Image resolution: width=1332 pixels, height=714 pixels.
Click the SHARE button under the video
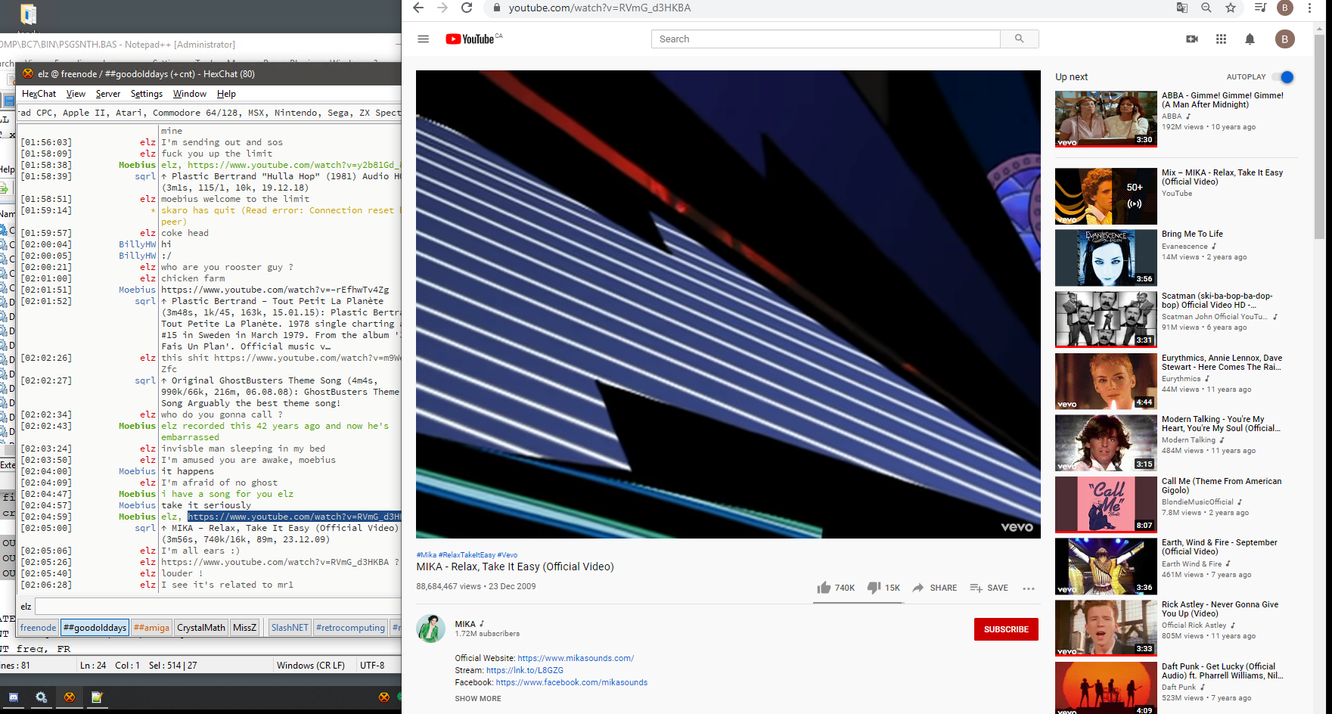click(935, 588)
